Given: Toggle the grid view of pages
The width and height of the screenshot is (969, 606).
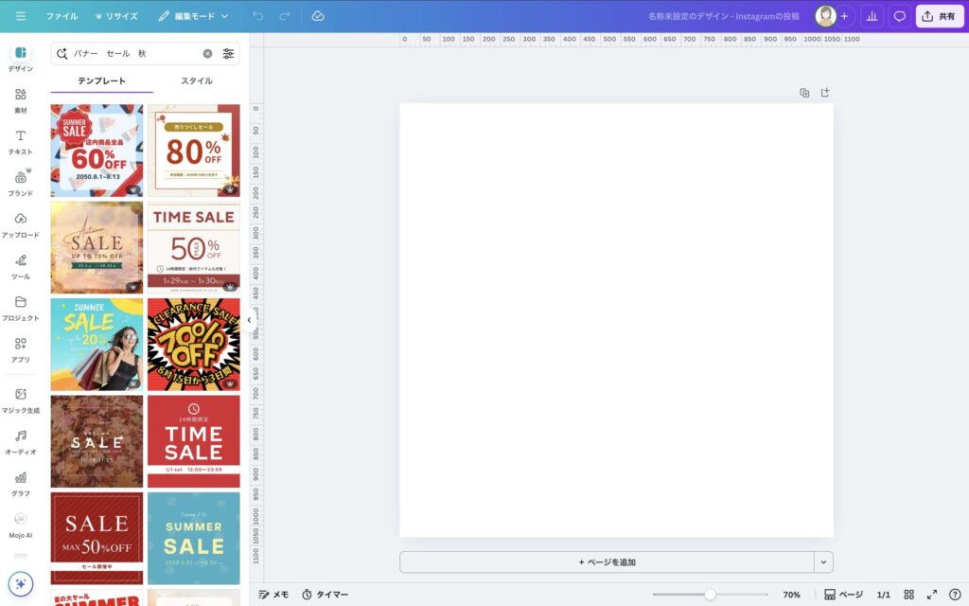Looking at the screenshot, I should [908, 595].
